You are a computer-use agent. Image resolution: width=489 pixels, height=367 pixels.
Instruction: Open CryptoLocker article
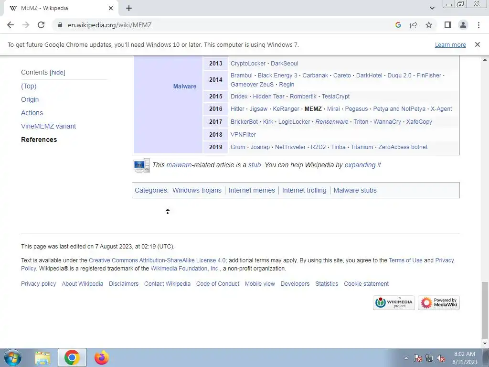point(248,64)
